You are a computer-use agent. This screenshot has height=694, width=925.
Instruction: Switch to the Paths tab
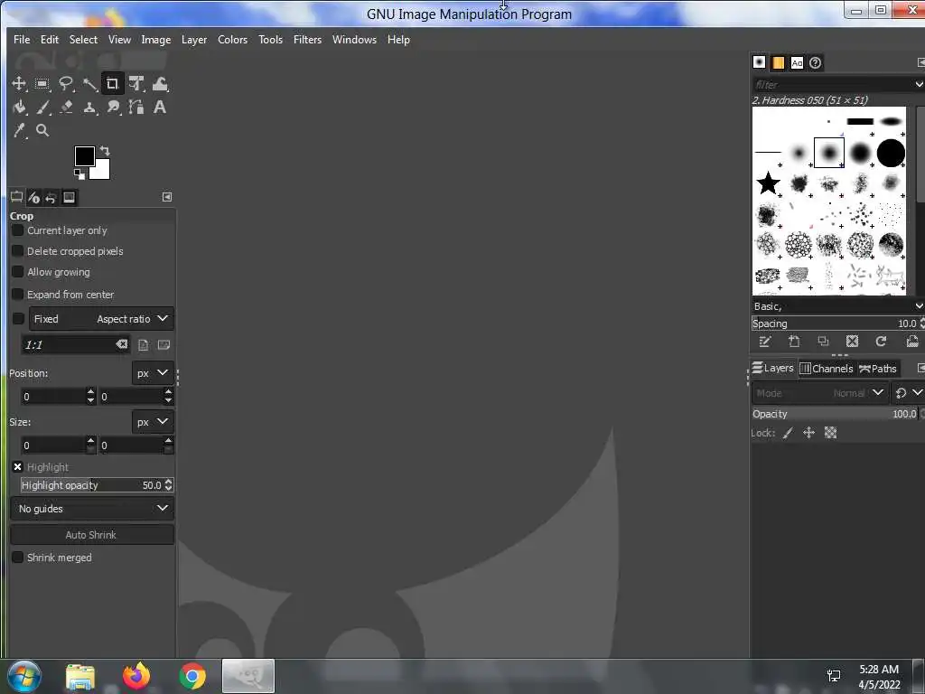(878, 369)
